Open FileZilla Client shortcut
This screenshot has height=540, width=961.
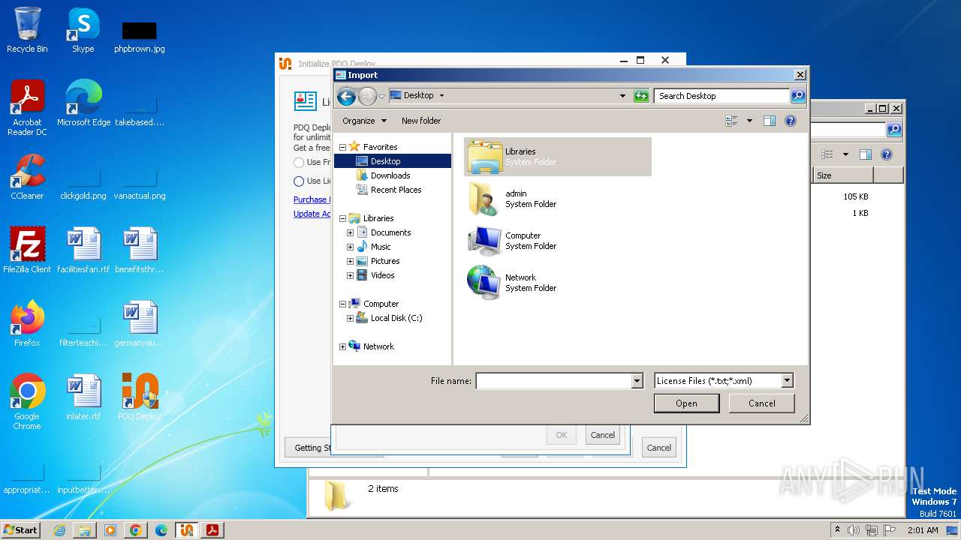pos(27,250)
